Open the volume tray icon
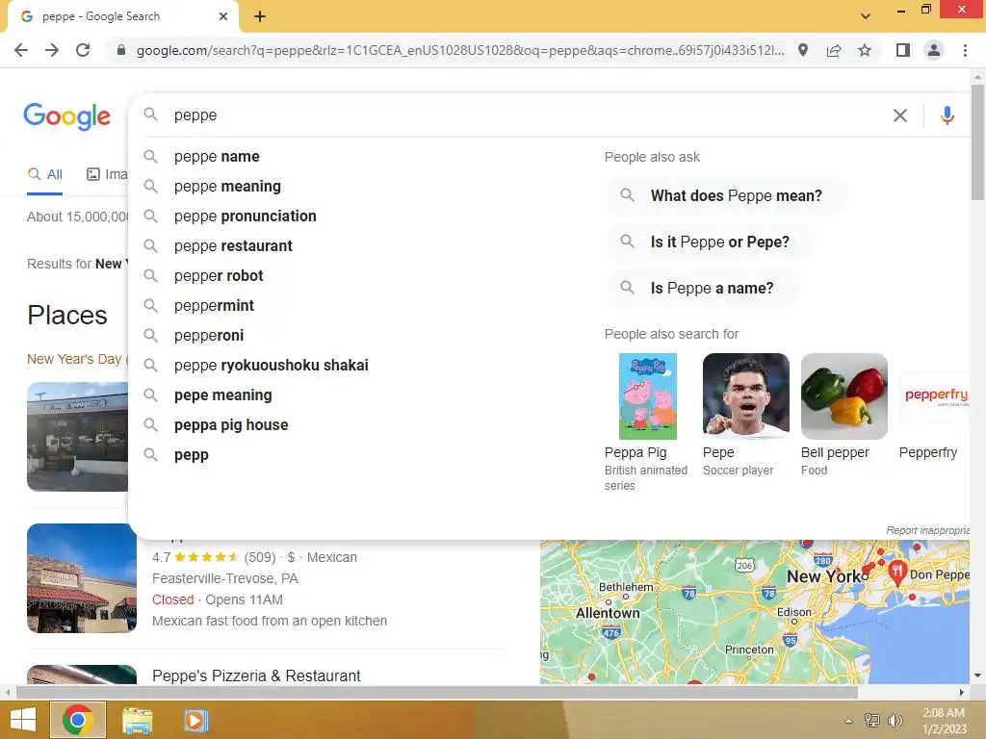The width and height of the screenshot is (986, 739). coord(895,721)
